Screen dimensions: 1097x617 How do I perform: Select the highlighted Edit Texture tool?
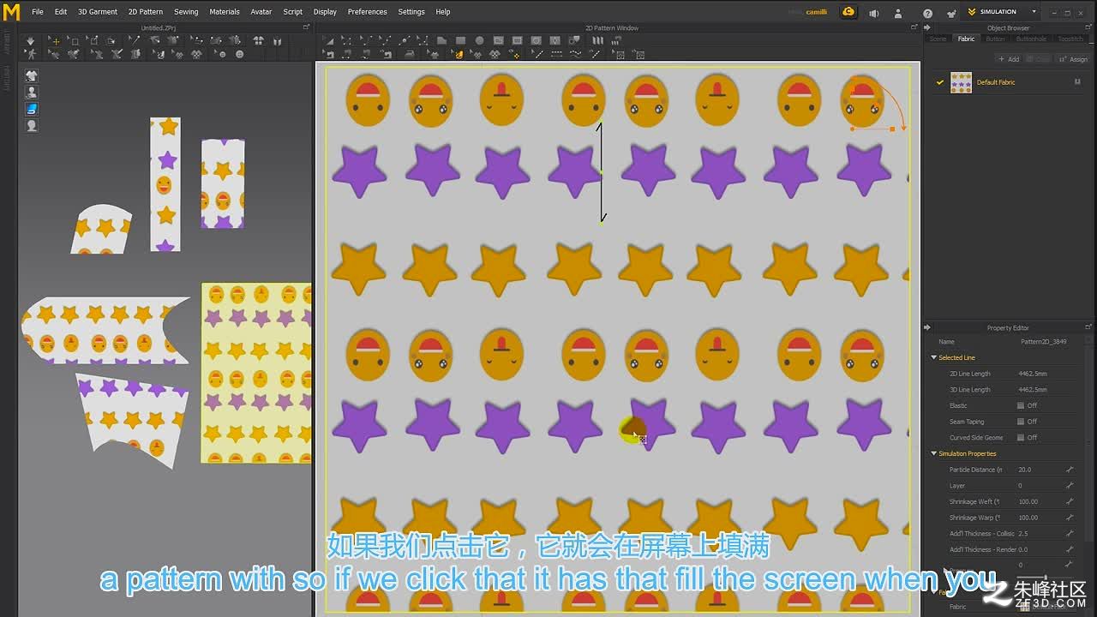pyautogui.click(x=459, y=54)
